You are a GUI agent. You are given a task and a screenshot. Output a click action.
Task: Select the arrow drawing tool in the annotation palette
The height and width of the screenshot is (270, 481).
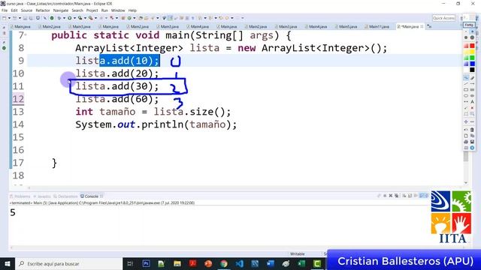tap(473, 83)
